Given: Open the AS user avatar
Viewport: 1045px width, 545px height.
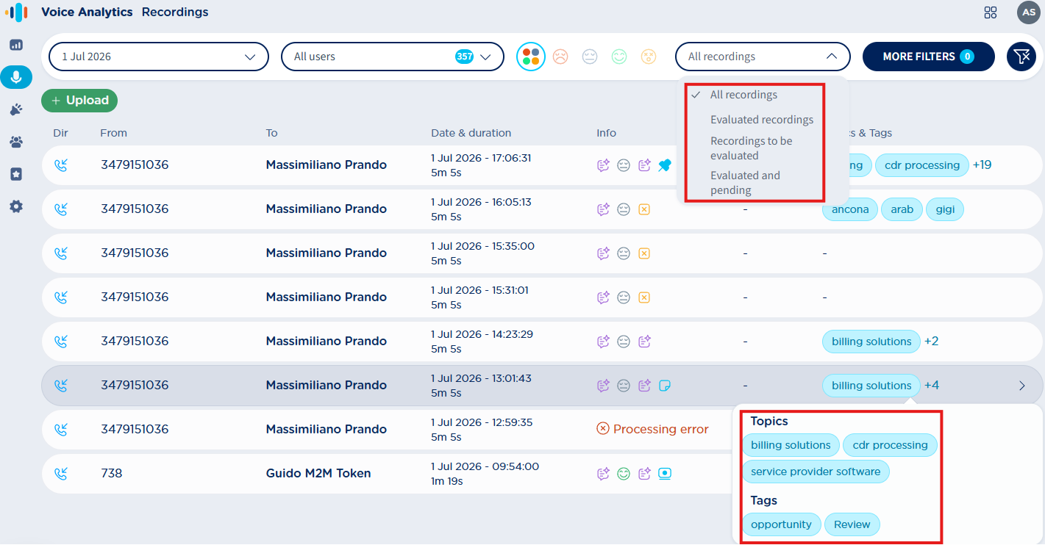Looking at the screenshot, I should coord(1029,12).
